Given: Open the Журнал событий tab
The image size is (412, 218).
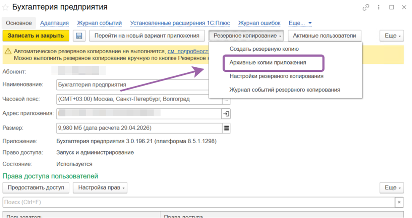Looking at the screenshot, I should click(x=100, y=23).
